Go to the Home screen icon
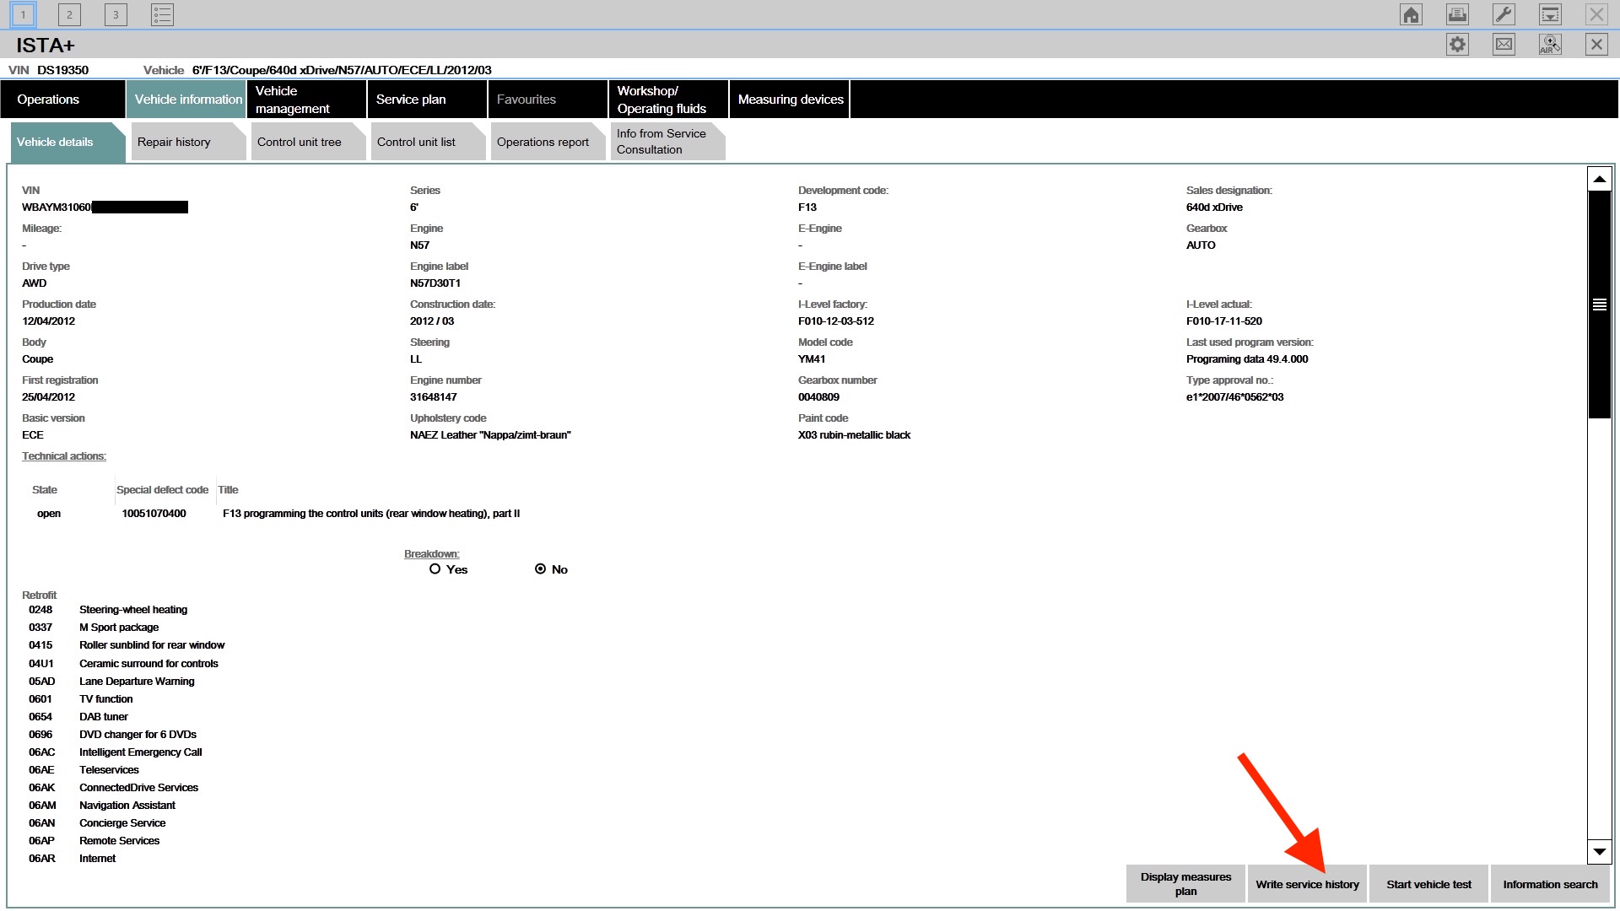 pos(1412,14)
